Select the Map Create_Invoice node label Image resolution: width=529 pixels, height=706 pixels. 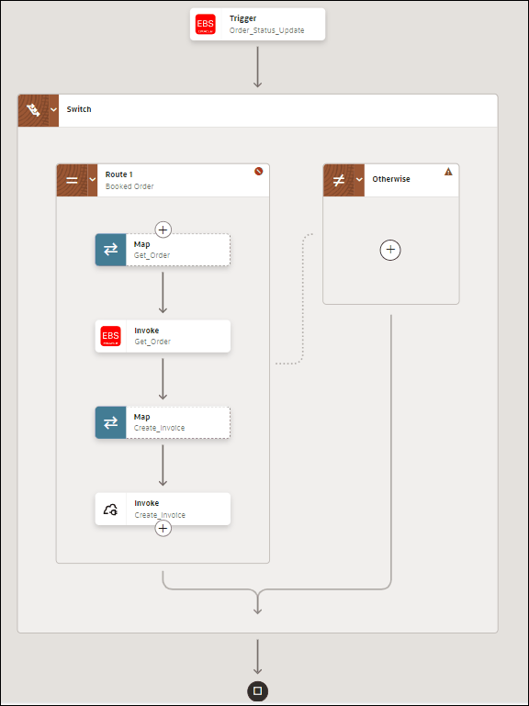159,422
